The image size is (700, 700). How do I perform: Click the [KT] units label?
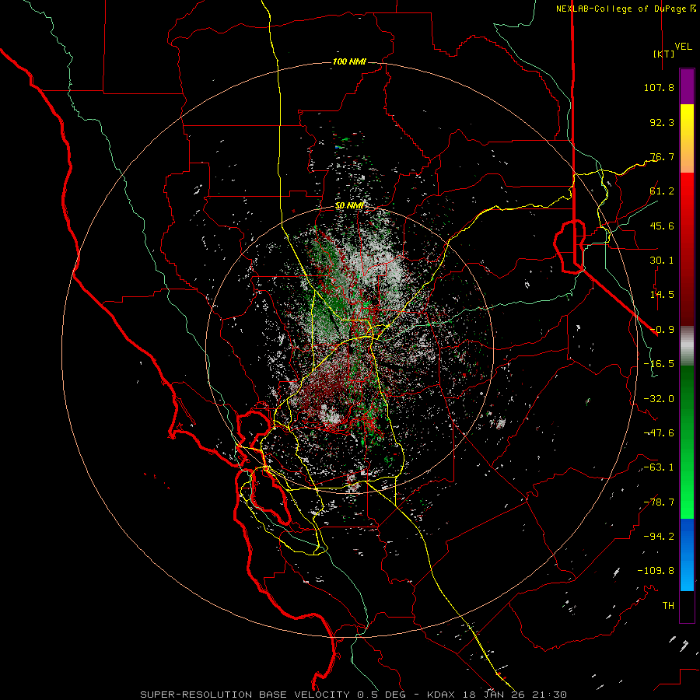pyautogui.click(x=664, y=54)
